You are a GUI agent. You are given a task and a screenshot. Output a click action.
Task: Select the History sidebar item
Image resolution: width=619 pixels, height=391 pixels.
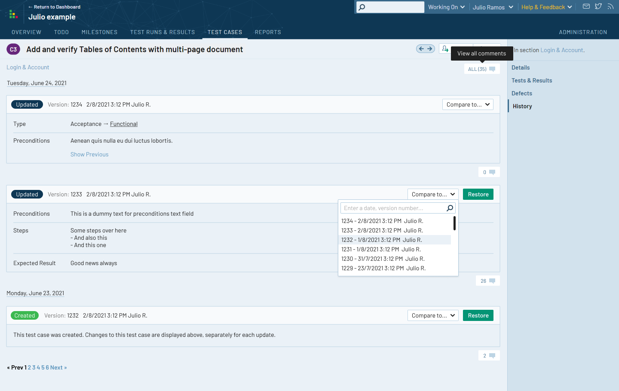(522, 106)
